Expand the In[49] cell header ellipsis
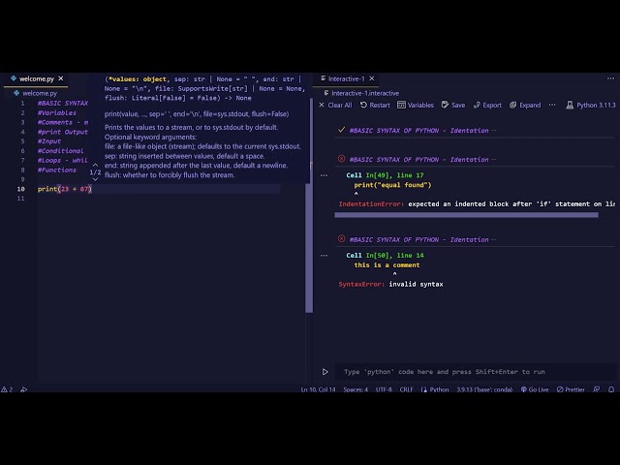Image resolution: width=620 pixels, height=465 pixels. click(x=493, y=160)
